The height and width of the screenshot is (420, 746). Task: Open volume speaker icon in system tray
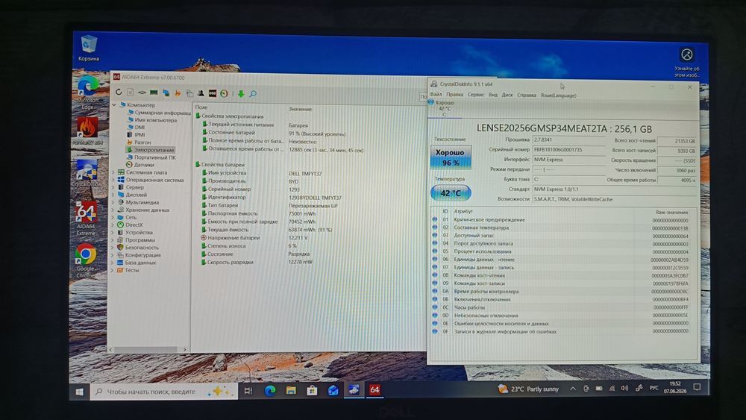click(x=624, y=388)
